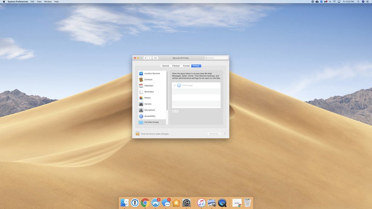Click the lock icon to make changes

pos(138,134)
